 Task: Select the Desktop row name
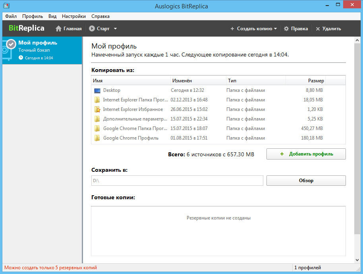click(112, 90)
